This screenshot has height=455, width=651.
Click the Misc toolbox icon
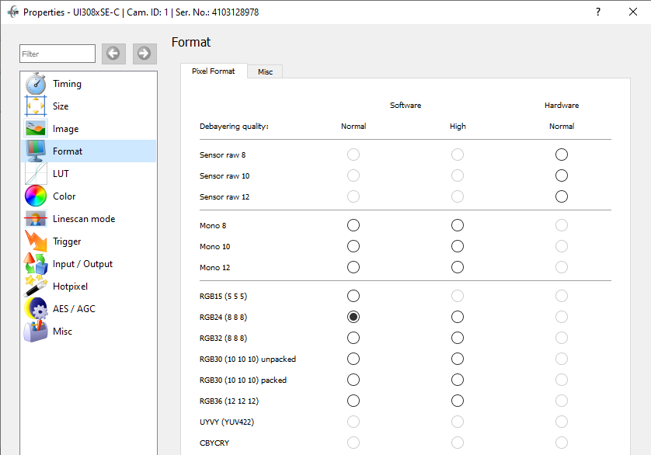tap(36, 332)
